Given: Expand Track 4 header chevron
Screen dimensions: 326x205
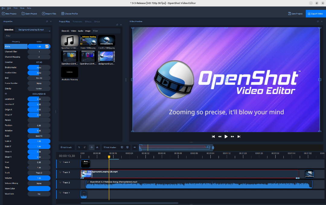Looking at the screenshot, I should point(60,162).
